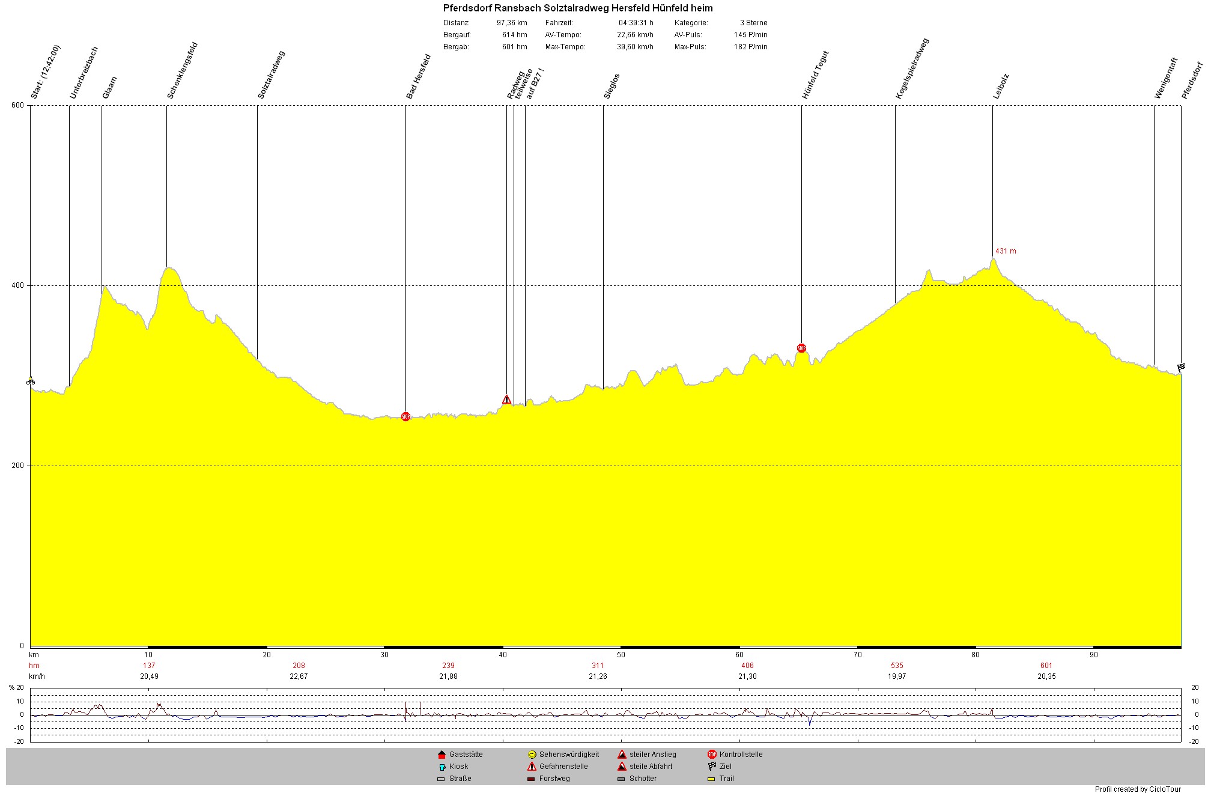Click the Schotter legend color swatch
The image size is (1211, 793).
point(621,779)
